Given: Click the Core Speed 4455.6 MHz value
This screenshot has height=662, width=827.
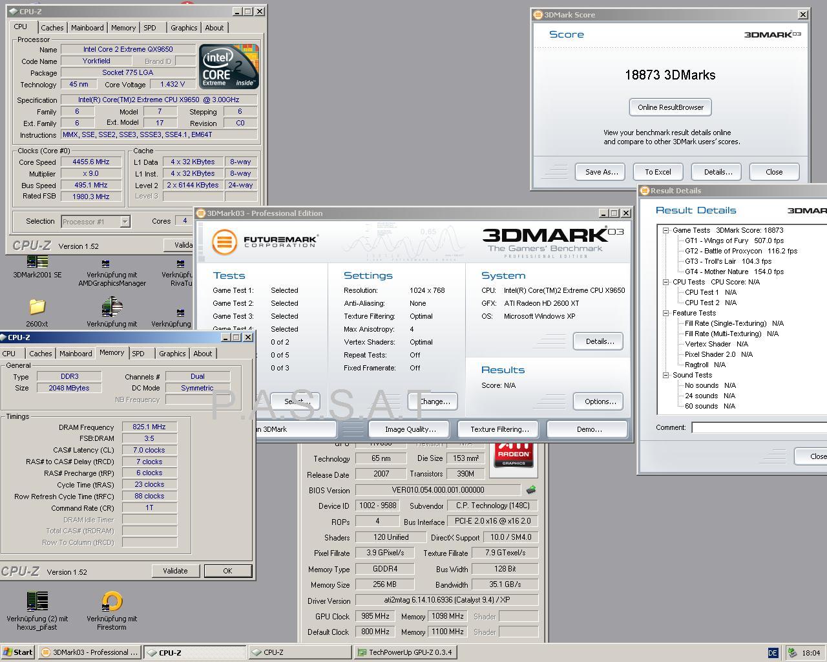Looking at the screenshot, I should (x=91, y=162).
